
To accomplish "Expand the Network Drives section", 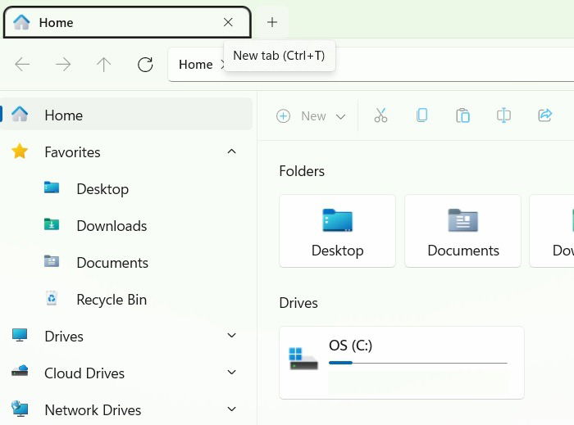I will tap(231, 409).
